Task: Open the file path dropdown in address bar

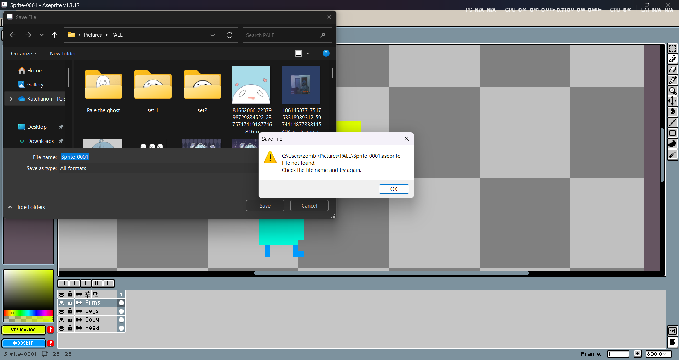Action: click(x=213, y=35)
